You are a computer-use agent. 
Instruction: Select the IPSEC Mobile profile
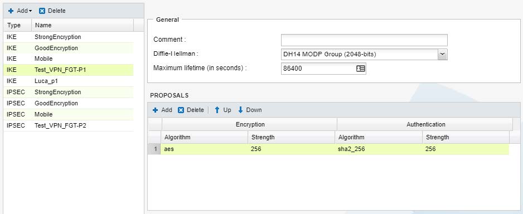69,114
